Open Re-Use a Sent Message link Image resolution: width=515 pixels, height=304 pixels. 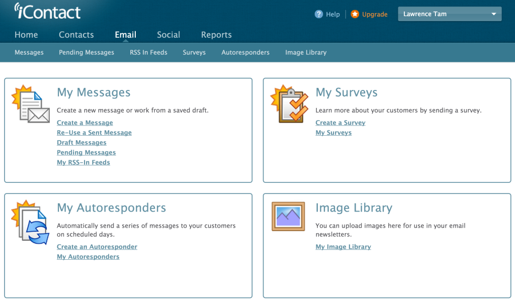tap(94, 133)
